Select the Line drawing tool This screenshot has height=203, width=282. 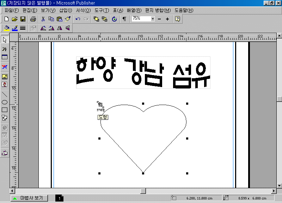coord(5,94)
